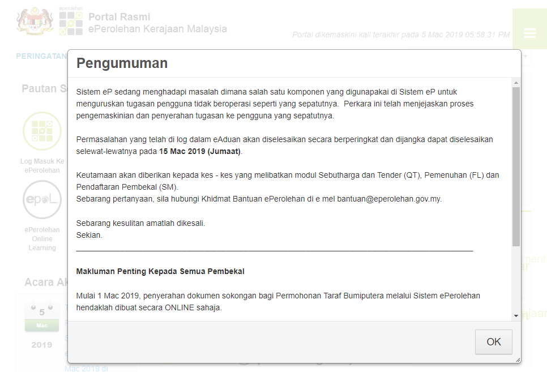Screen dimensions: 547x372
Task: Click the 'Sekian.' line in the announcement
Action: [x=89, y=235]
